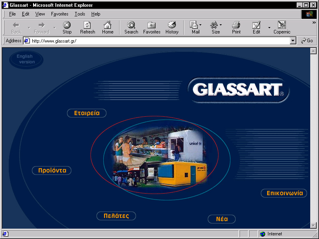The width and height of the screenshot is (319, 239).
Task: Stop the page from loading
Action: click(x=67, y=27)
